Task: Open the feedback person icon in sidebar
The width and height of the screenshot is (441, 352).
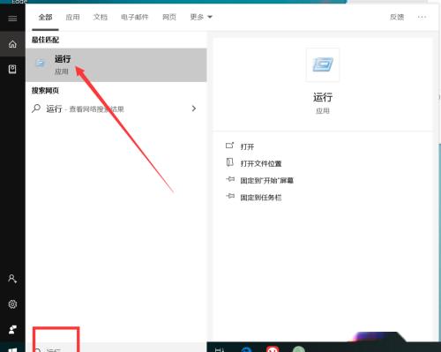Action: pyautogui.click(x=12, y=329)
